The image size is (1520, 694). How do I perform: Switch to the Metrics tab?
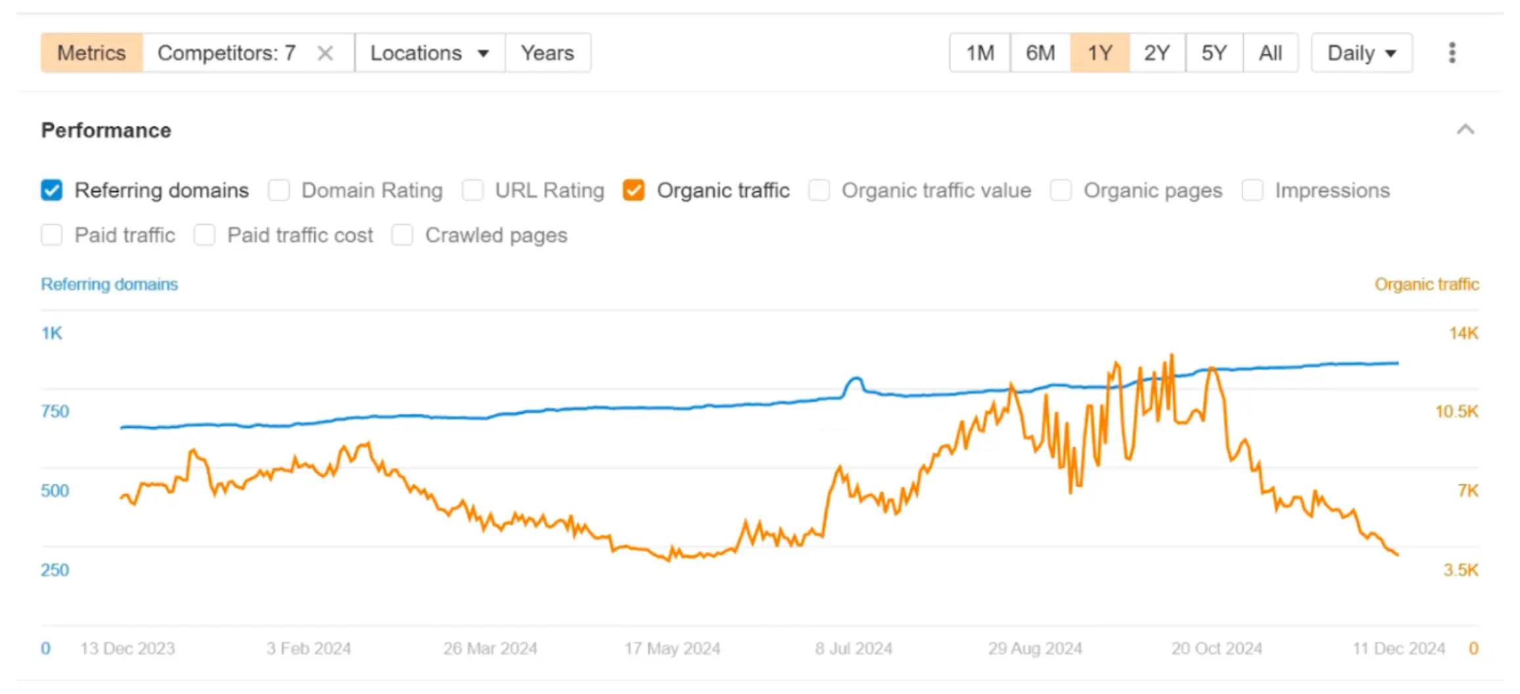[x=91, y=53]
